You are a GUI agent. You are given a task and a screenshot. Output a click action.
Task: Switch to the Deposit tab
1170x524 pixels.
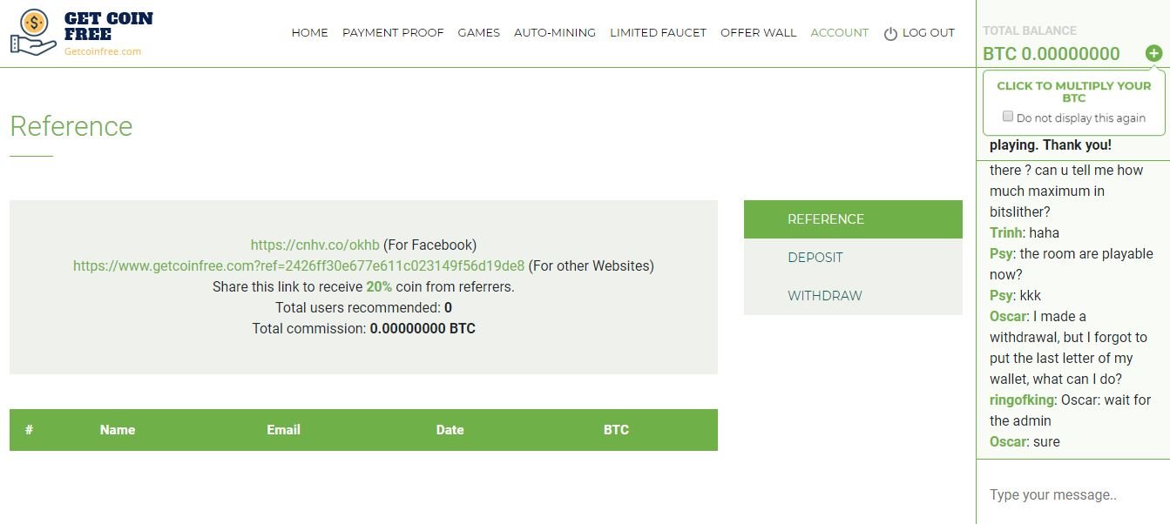pos(815,258)
